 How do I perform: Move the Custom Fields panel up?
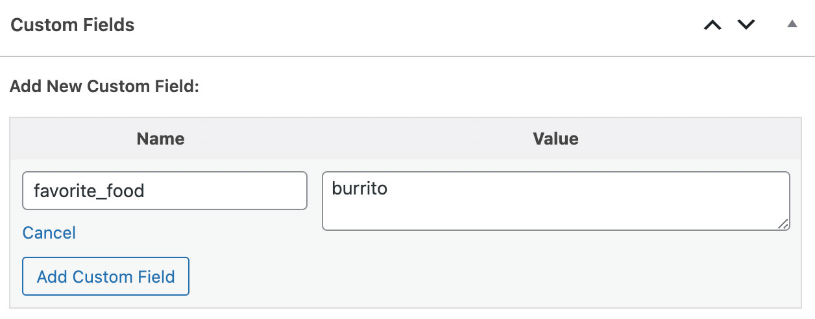[712, 25]
